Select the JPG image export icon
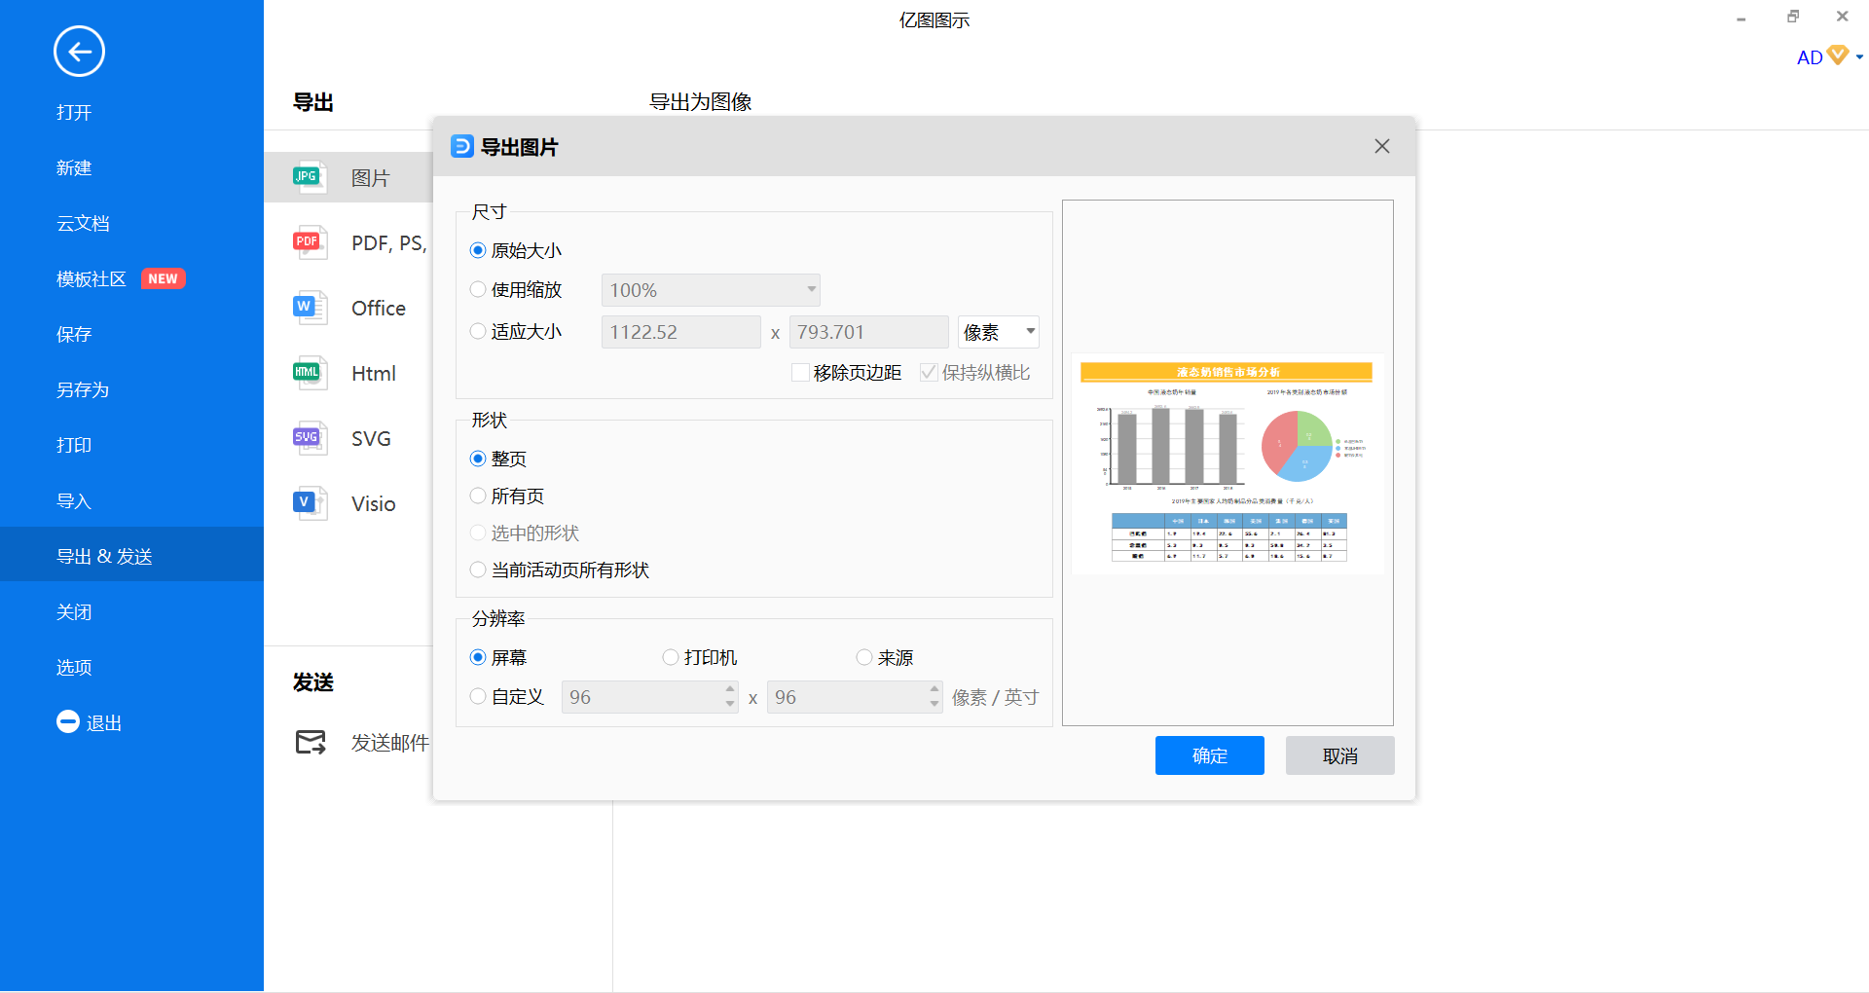1869x993 pixels. click(x=310, y=177)
